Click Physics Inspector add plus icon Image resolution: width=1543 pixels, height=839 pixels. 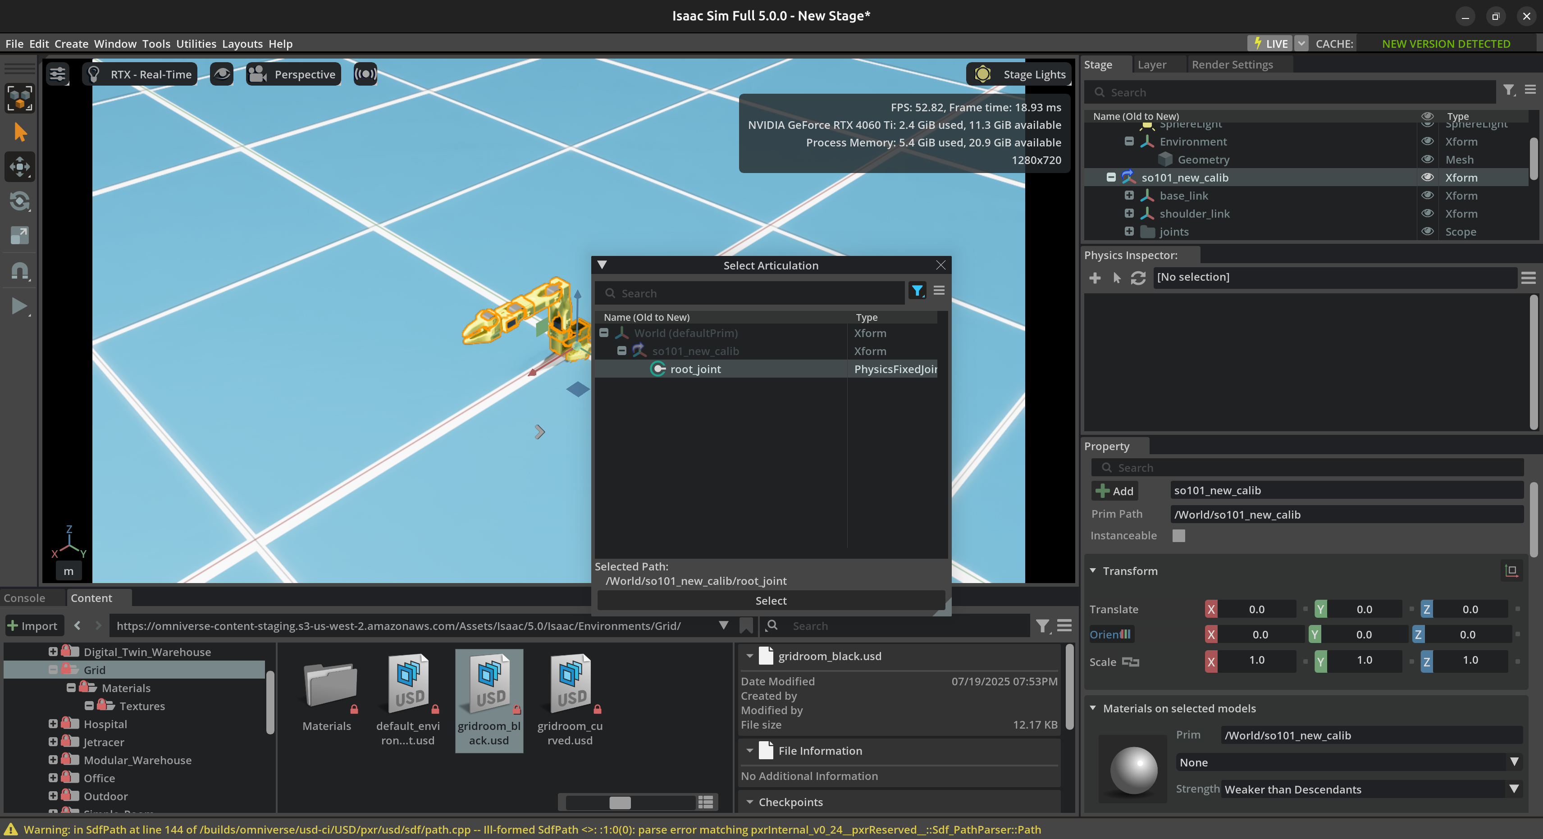tap(1094, 278)
